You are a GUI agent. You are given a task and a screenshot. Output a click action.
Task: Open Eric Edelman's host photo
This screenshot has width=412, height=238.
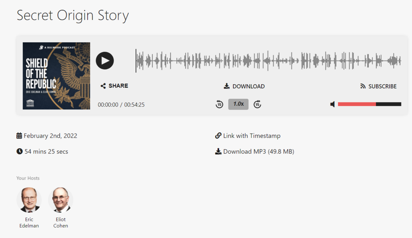pyautogui.click(x=29, y=200)
